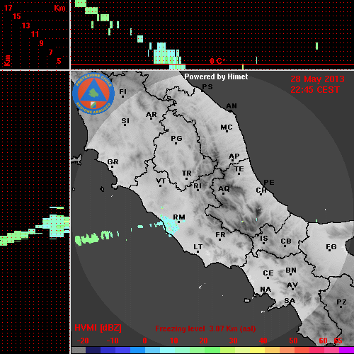This screenshot has width=354, height=354.
Task: Click the 'SI' city label
Action: coord(125,121)
